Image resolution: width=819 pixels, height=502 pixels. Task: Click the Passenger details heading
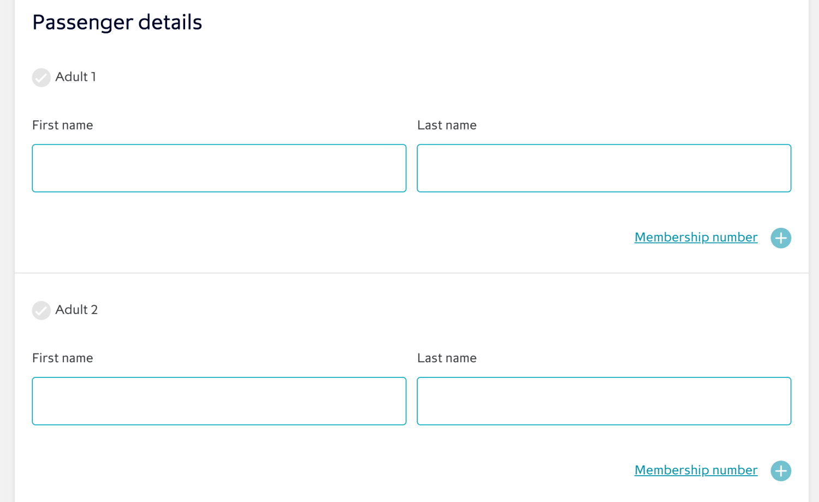coord(117,22)
